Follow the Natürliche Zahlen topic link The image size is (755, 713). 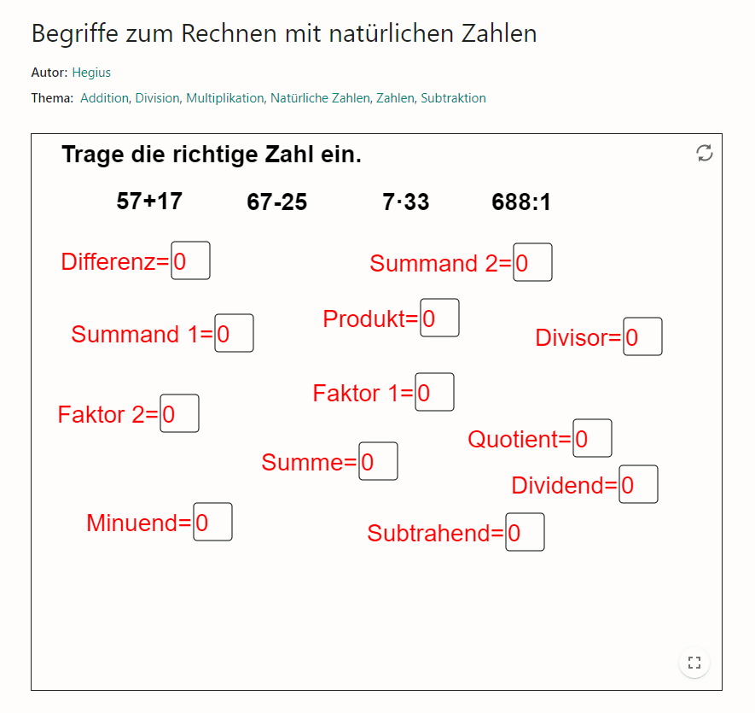(x=320, y=98)
